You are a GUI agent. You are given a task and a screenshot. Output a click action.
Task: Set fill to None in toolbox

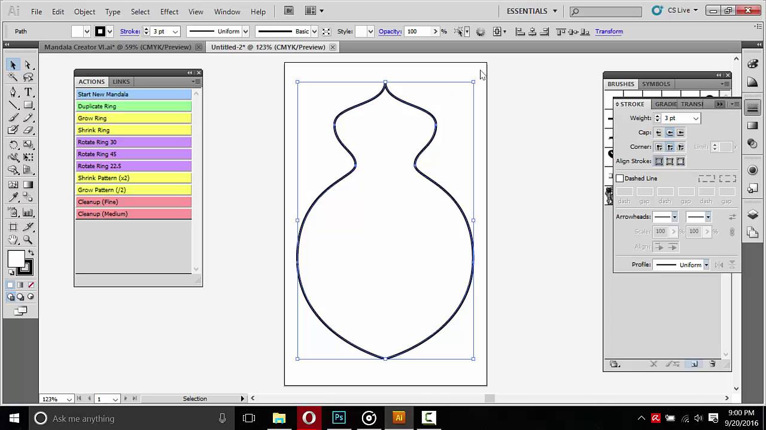[31, 285]
